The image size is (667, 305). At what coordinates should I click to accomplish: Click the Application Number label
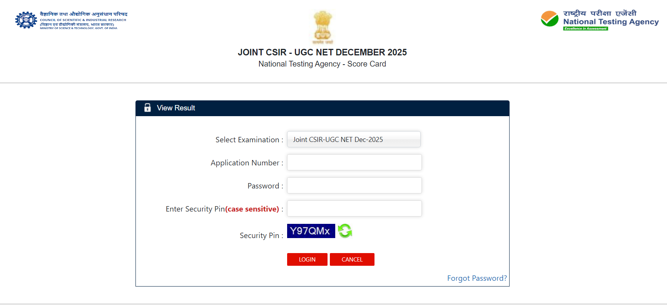tap(245, 163)
